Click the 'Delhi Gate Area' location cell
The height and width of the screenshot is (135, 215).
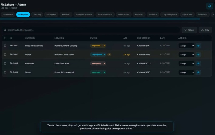click(x=62, y=64)
